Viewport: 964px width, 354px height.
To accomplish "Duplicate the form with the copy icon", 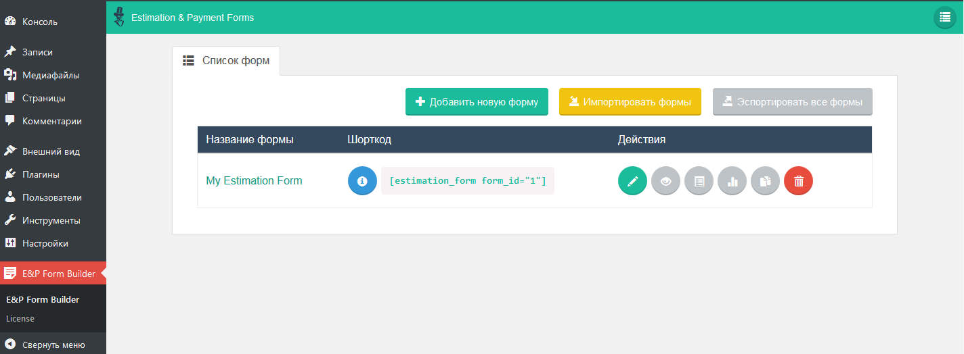I will 765,181.
